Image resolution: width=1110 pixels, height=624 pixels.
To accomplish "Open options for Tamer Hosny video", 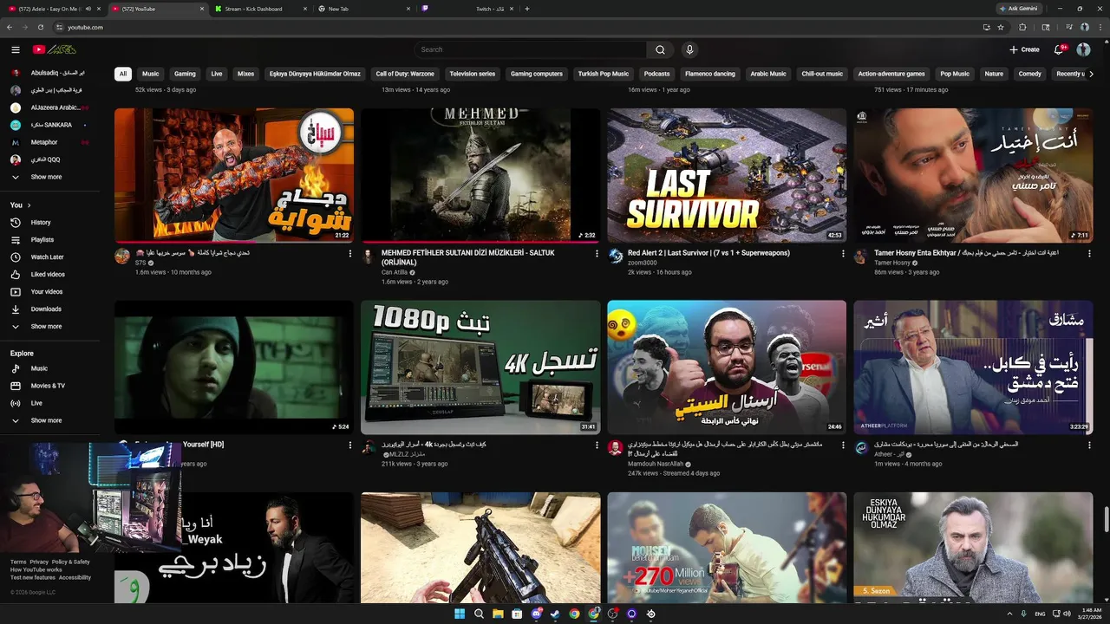I will [1089, 254].
